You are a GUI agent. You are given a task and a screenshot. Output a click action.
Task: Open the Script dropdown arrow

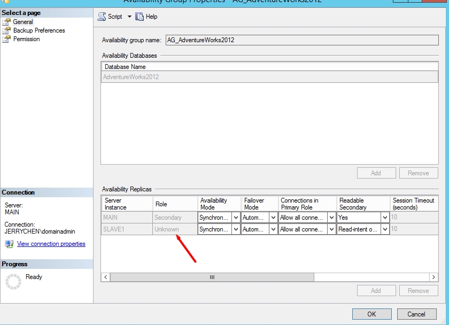pyautogui.click(x=129, y=17)
